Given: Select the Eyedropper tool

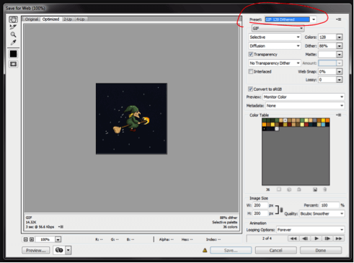Looking at the screenshot, I should pyautogui.click(x=13, y=43).
